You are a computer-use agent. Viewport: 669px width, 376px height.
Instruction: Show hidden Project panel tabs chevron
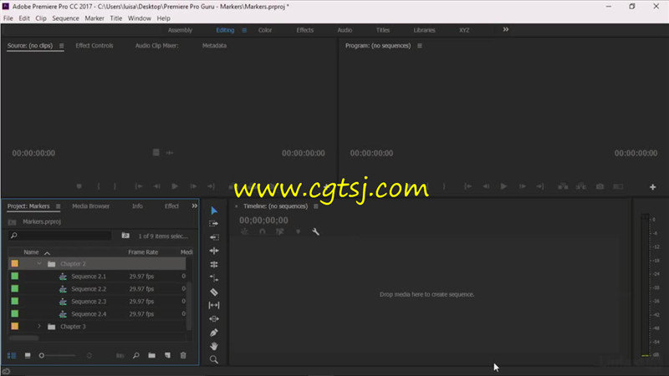(195, 206)
